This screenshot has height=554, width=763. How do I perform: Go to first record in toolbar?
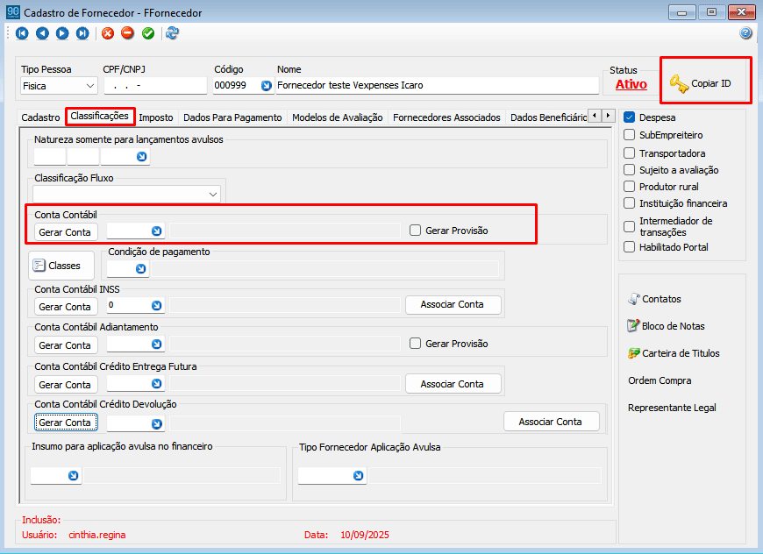(22, 33)
